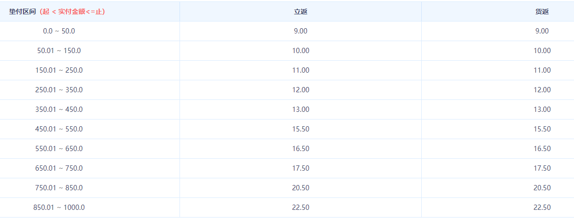Click the 货返 column header
The width and height of the screenshot is (574, 218).
click(x=542, y=11)
